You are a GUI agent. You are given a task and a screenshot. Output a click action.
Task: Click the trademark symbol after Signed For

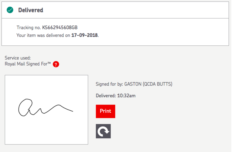(49, 63)
